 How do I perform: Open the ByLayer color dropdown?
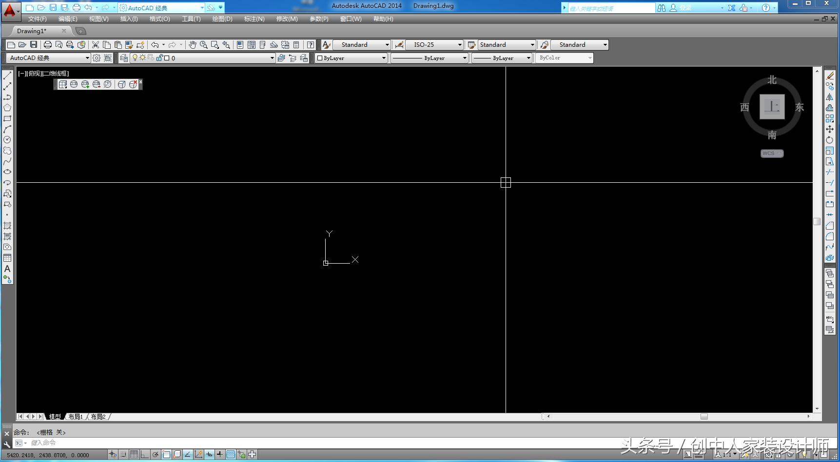pos(351,58)
